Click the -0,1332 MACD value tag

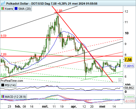[129, 101]
